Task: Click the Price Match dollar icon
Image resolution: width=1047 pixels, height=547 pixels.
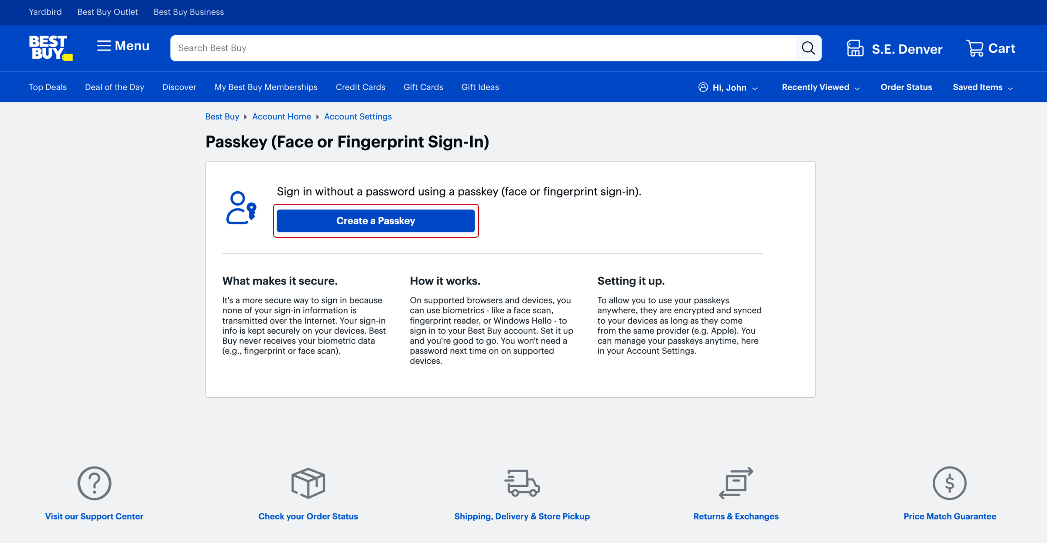Action: point(950,483)
